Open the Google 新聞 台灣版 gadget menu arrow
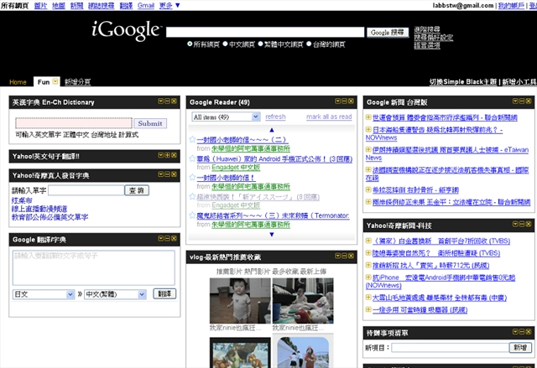The width and height of the screenshot is (537, 368). point(515,101)
